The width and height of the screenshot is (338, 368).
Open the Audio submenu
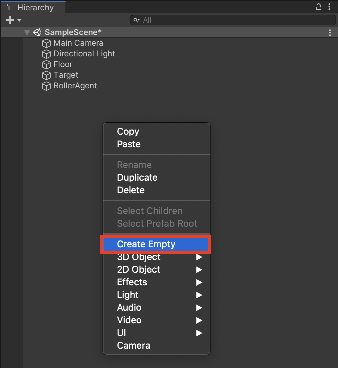[x=157, y=307]
